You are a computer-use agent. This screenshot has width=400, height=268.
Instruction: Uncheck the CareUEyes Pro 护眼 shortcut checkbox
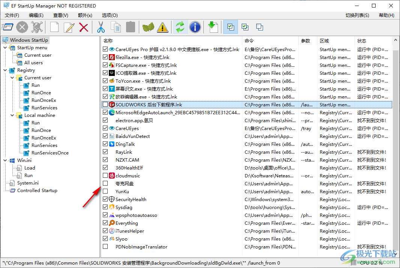click(105, 49)
